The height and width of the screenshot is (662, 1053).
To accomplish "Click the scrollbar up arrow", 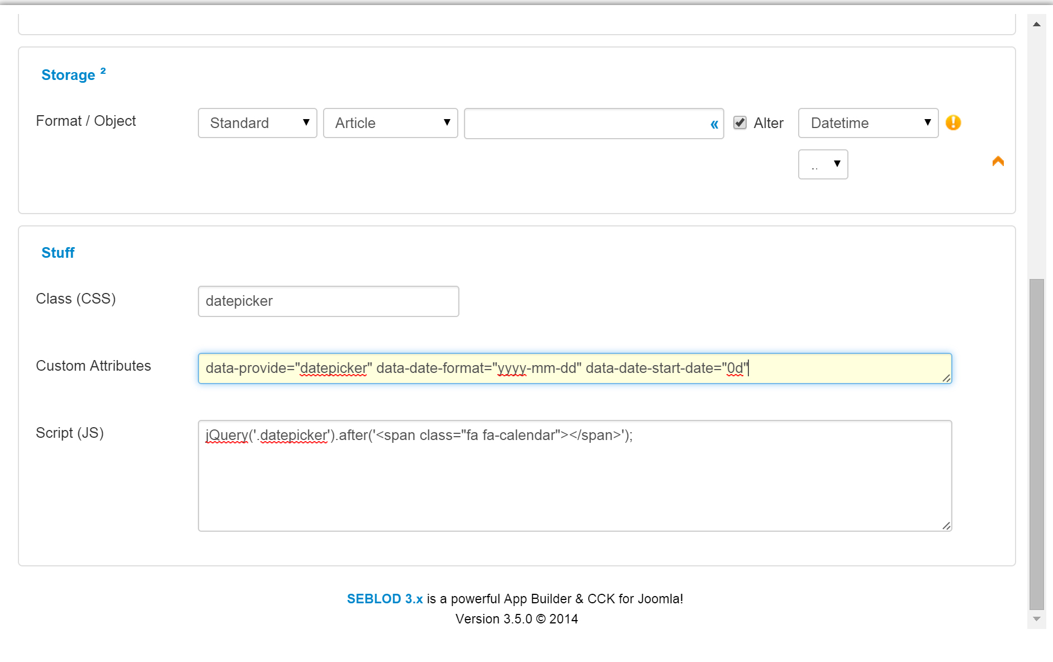I will click(1037, 23).
